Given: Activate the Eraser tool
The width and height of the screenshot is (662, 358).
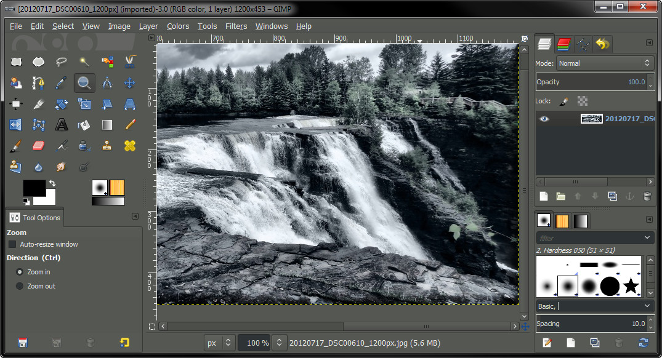Looking at the screenshot, I should pyautogui.click(x=38, y=145).
